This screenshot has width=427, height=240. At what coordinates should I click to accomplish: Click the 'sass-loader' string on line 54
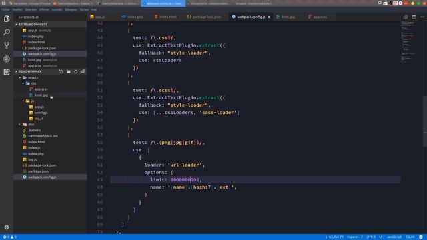point(220,113)
